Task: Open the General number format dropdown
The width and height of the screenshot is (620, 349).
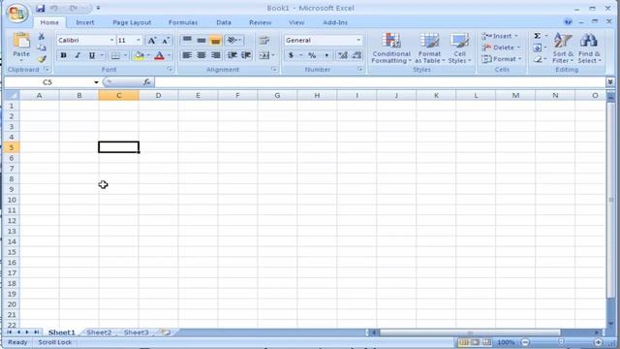Action: (x=358, y=41)
